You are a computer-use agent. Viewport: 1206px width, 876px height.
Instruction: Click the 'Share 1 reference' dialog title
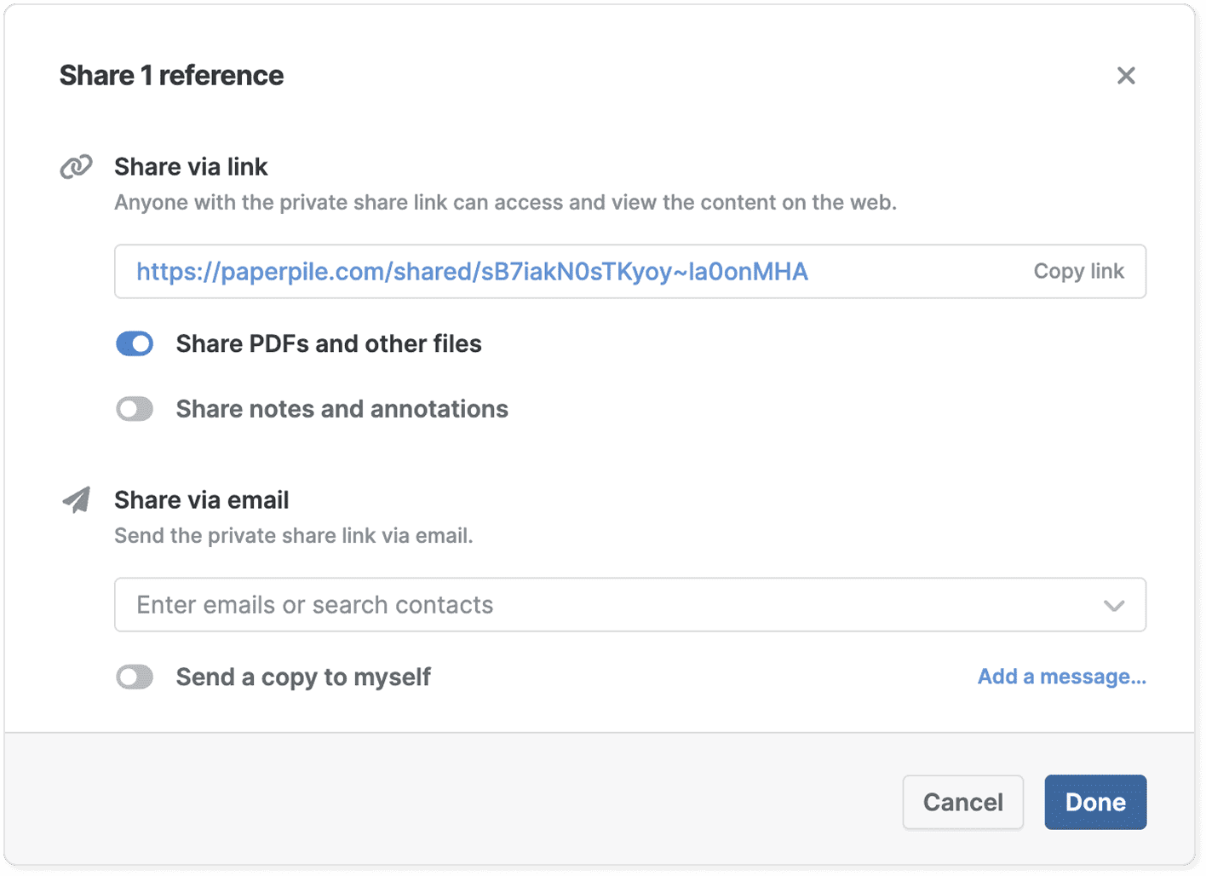(171, 76)
